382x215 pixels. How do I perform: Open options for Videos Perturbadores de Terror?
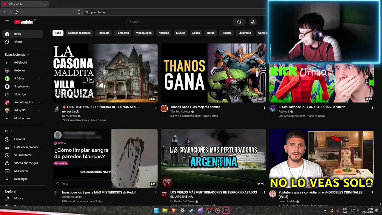click(x=264, y=193)
